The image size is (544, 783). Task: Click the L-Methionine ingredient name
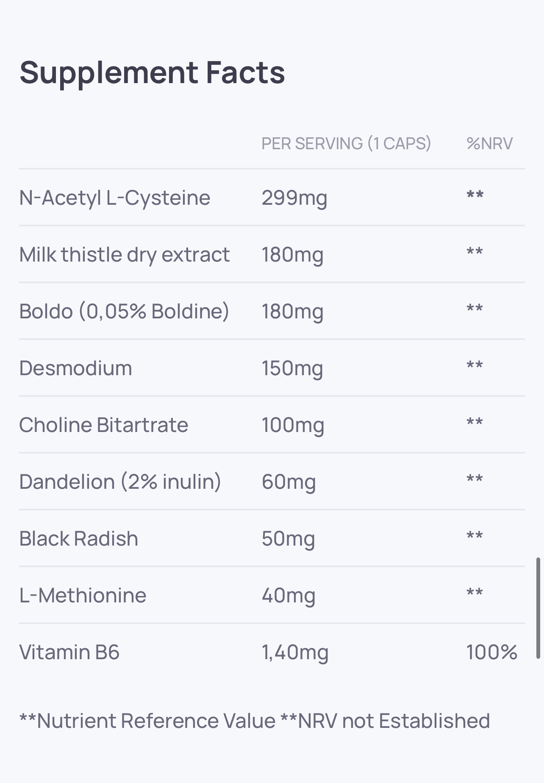[83, 596]
